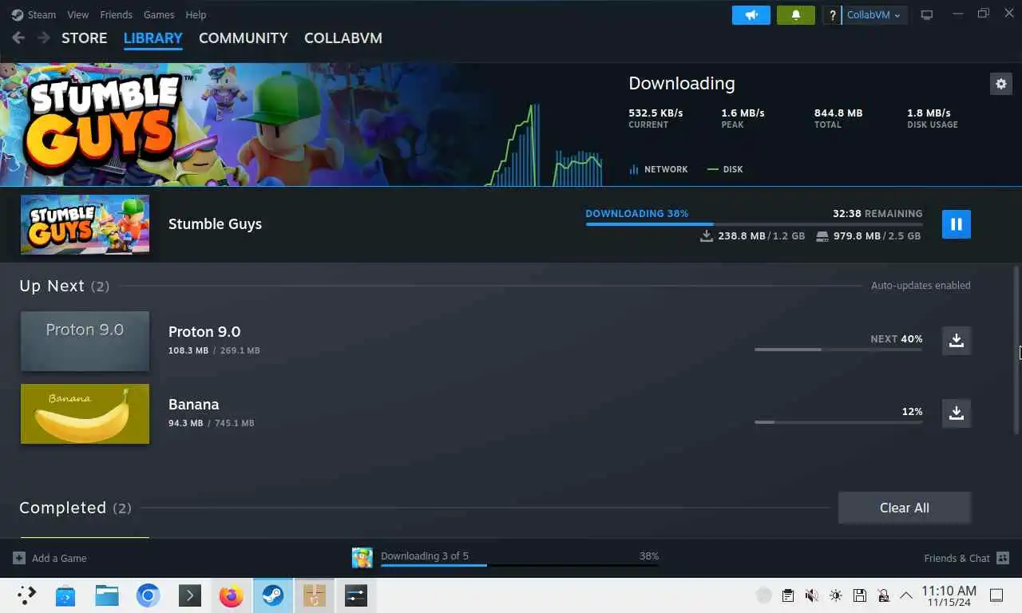Click the Banana progress bar
The width and height of the screenshot is (1022, 613).
click(838, 422)
